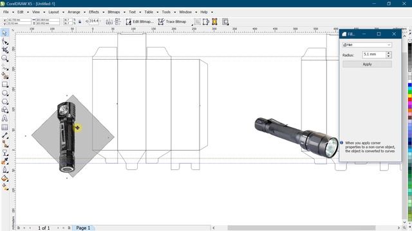Screen dimensions: 412x231
Task: Select the Outline pen tool
Action: [x=5, y=169]
